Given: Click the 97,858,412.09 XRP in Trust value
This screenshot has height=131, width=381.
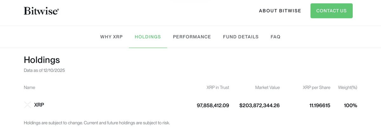Looking at the screenshot, I should [213, 105].
